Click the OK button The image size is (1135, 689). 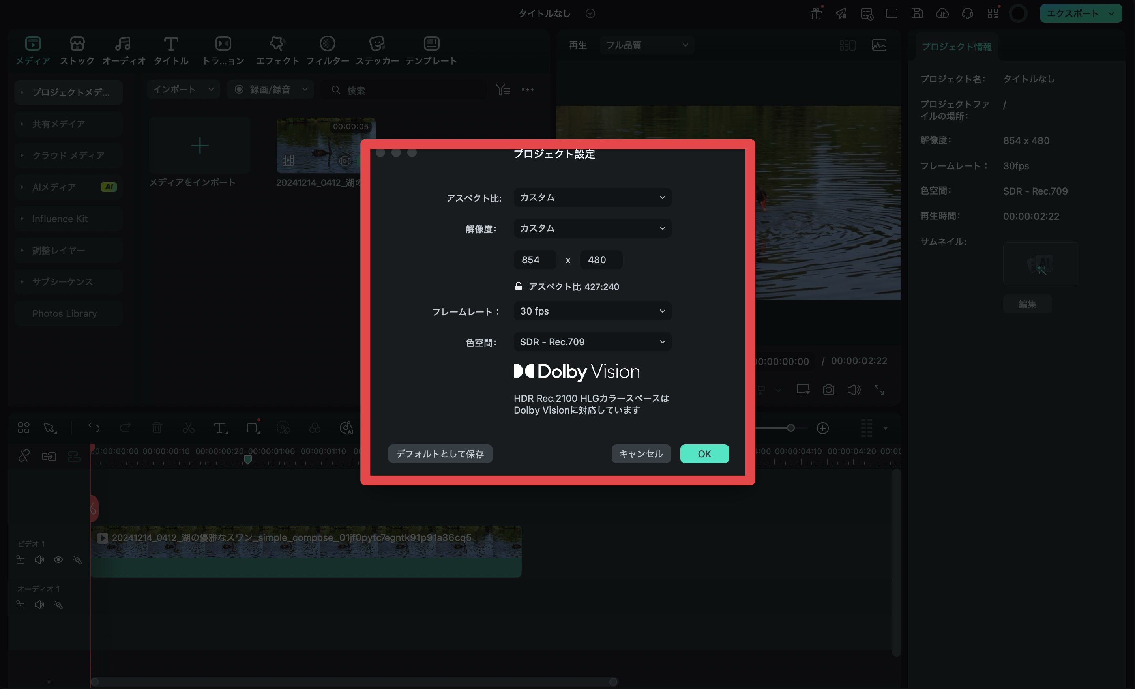click(704, 454)
